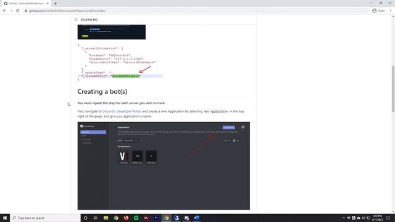Image resolution: width=395 pixels, height=222 pixels.
Task: Restore down the Chrome window
Action: [381, 3]
